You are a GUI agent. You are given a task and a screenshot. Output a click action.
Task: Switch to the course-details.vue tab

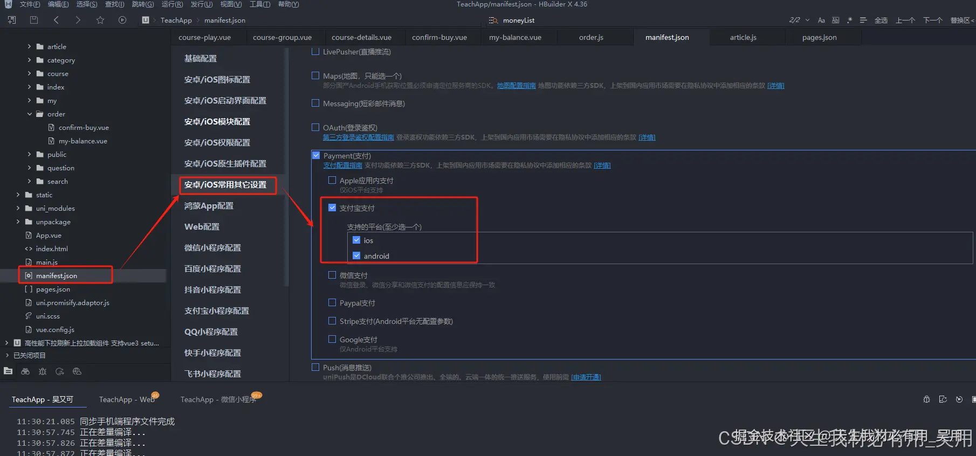point(361,37)
